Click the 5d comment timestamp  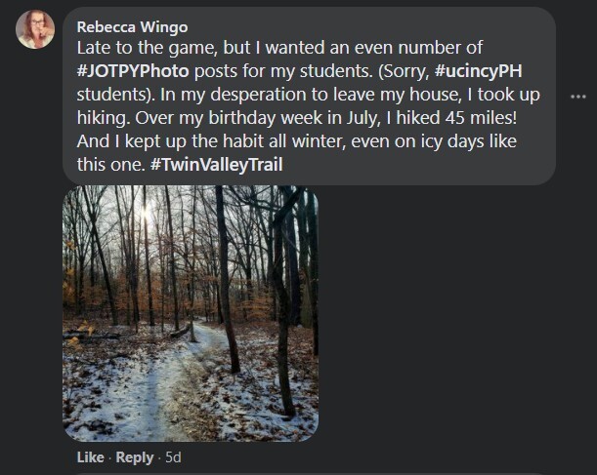tap(172, 456)
